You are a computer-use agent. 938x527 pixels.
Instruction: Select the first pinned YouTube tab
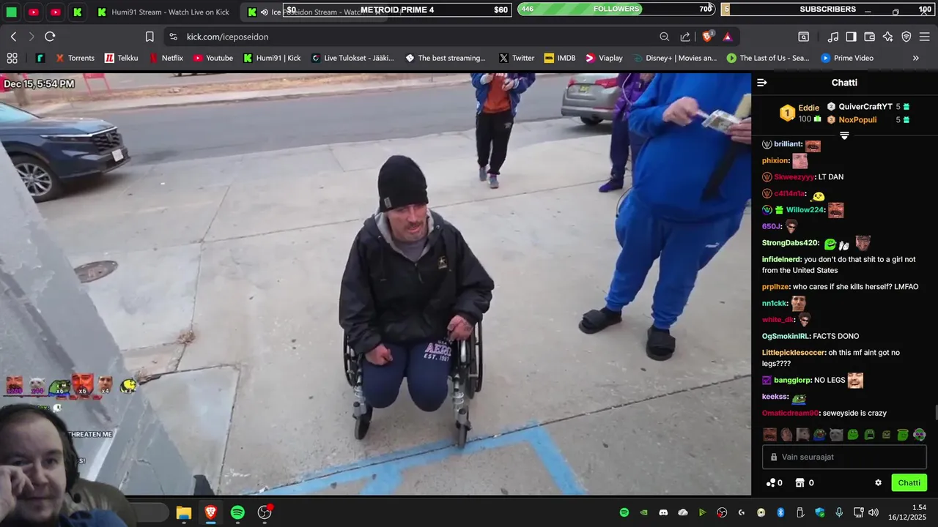tap(34, 12)
